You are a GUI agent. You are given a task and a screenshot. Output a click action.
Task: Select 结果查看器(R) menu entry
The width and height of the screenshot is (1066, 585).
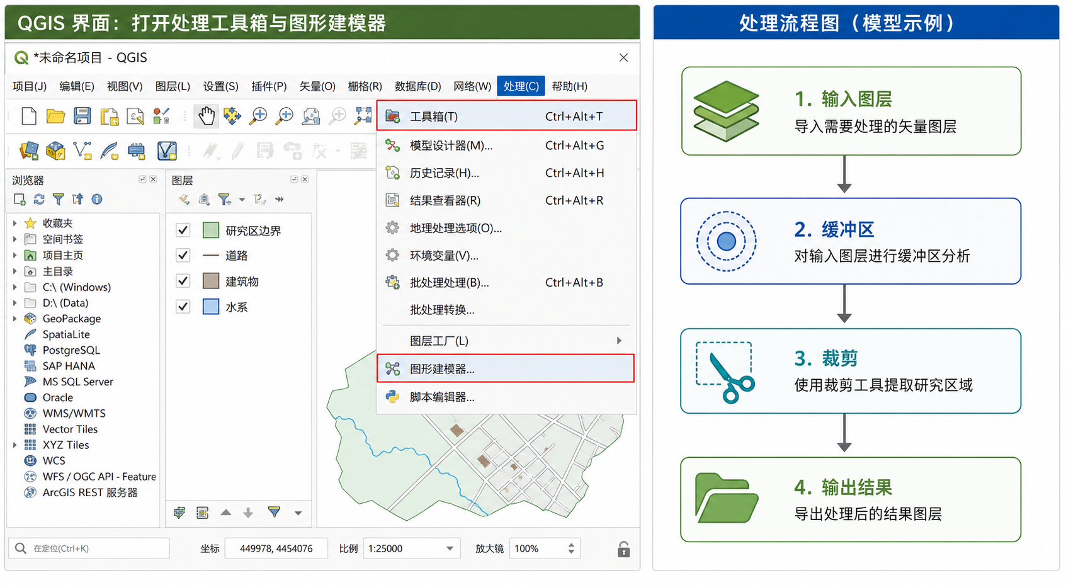click(507, 200)
